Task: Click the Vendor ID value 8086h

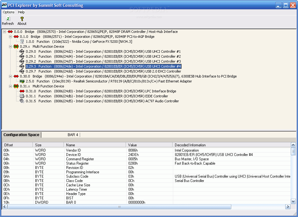Action: 133,150
